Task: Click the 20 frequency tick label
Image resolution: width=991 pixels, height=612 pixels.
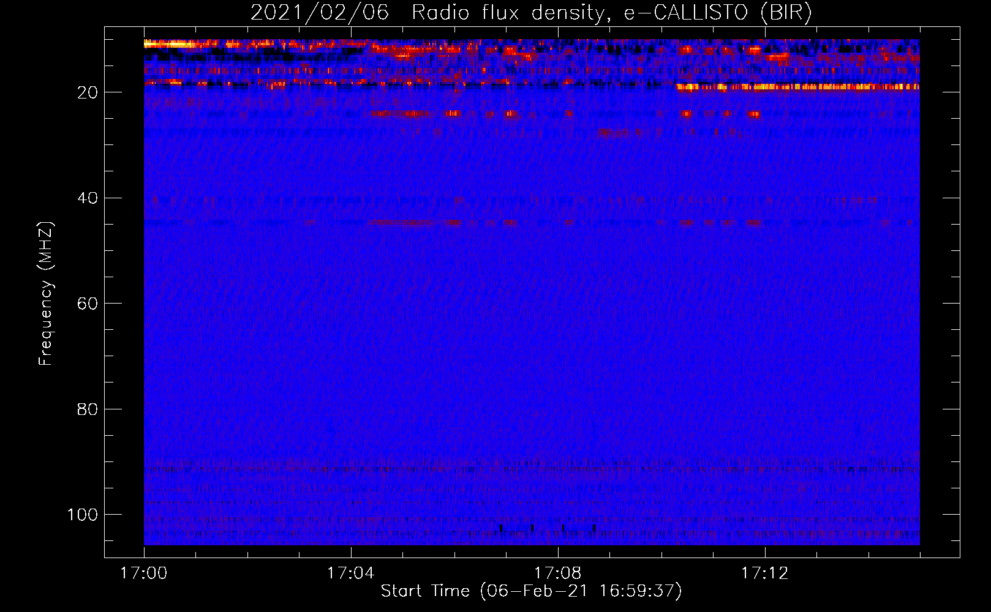Action: (88, 92)
